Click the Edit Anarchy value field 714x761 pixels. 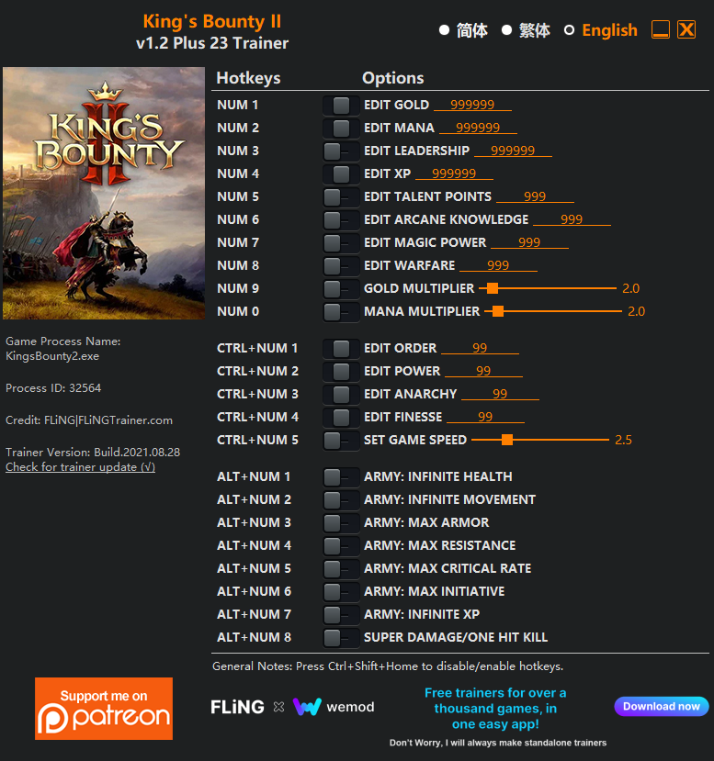point(500,394)
